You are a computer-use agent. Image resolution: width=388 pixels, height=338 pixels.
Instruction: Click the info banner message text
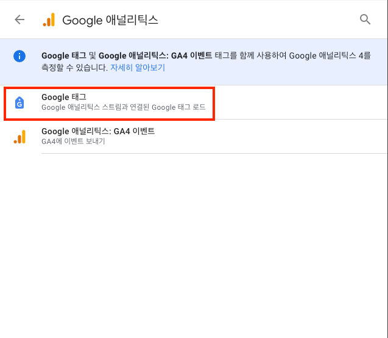click(206, 62)
